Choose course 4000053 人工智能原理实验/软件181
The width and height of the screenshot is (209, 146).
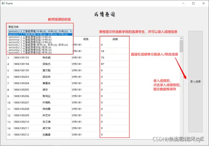40,48
